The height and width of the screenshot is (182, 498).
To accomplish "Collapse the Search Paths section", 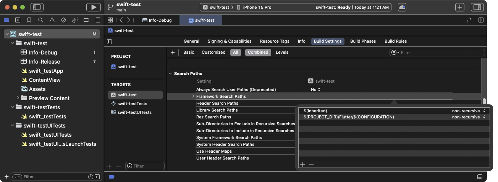I will pyautogui.click(x=170, y=73).
